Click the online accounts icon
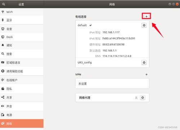180x130 pixels. 3,80
